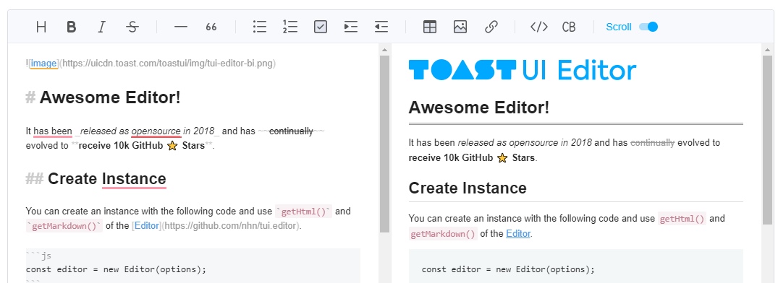Insert a code block with CB
Image resolution: width=778 pixels, height=283 pixels.
(569, 27)
